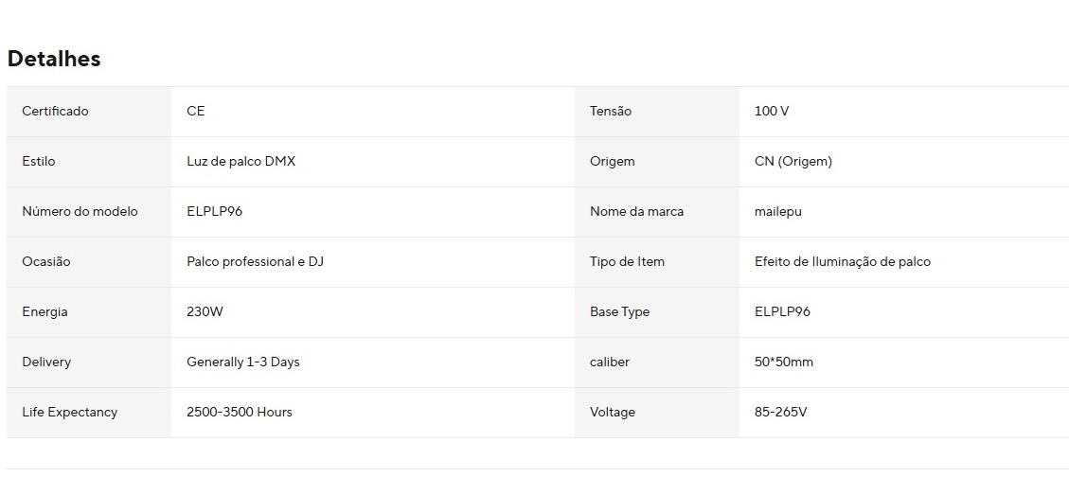Viewport: 1069px width, 495px height.
Task: Select the mailepu brand name
Action: point(778,211)
